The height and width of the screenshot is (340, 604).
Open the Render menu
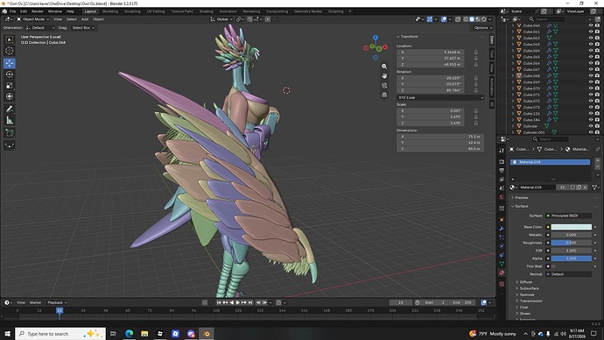[x=38, y=11]
